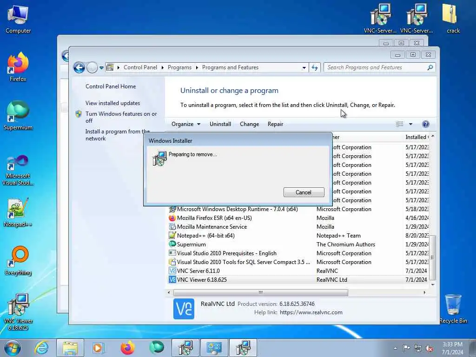Launch Firefox from the desktop shortcut
476x357 pixels.
(x=18, y=67)
